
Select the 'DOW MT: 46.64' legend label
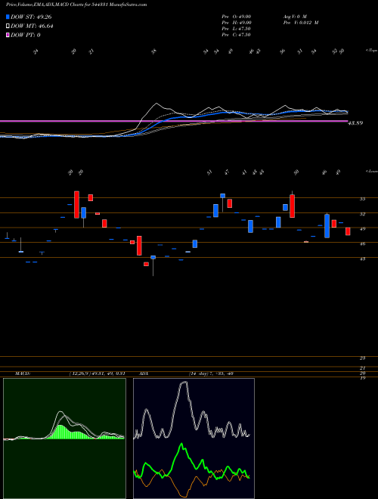pyautogui.click(x=32, y=26)
